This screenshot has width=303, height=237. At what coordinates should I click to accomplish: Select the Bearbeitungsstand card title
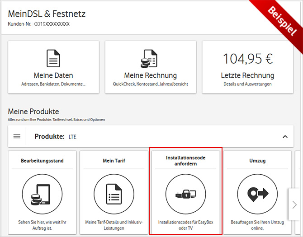[43, 160]
